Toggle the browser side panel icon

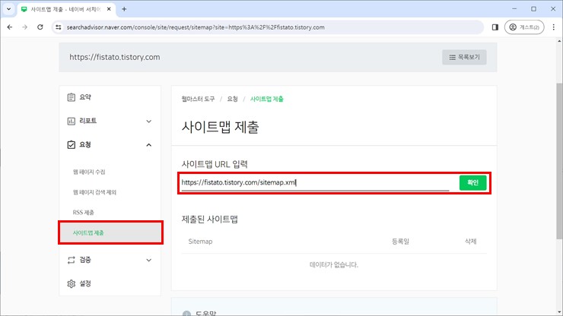click(495, 27)
